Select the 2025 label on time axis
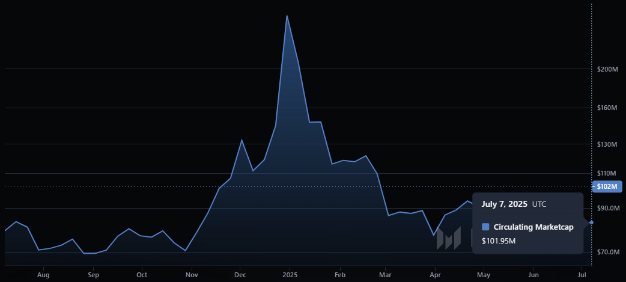Viewport: 626px width, 282px height. [x=290, y=275]
